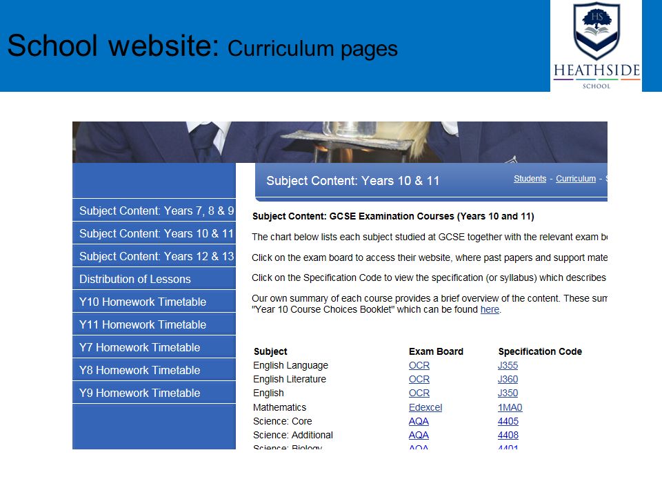Viewport: 662px width, 497px height.
Task: Open OCR link for English Language
Action: [x=419, y=366]
